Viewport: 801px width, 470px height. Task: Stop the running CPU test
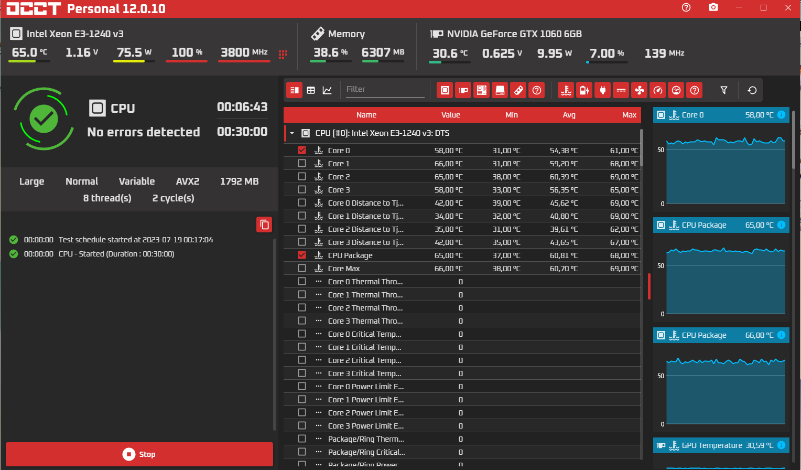click(139, 454)
